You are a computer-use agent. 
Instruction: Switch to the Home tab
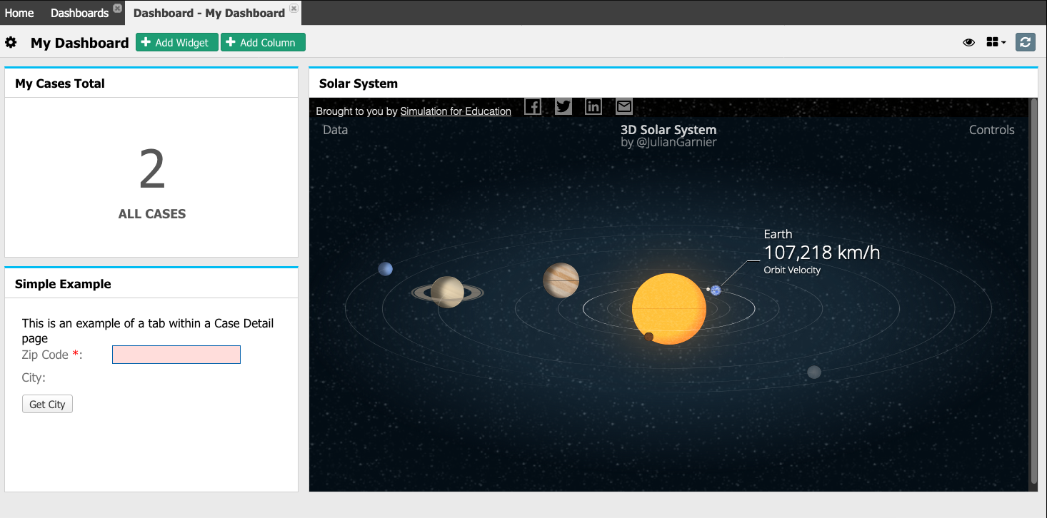tap(19, 13)
